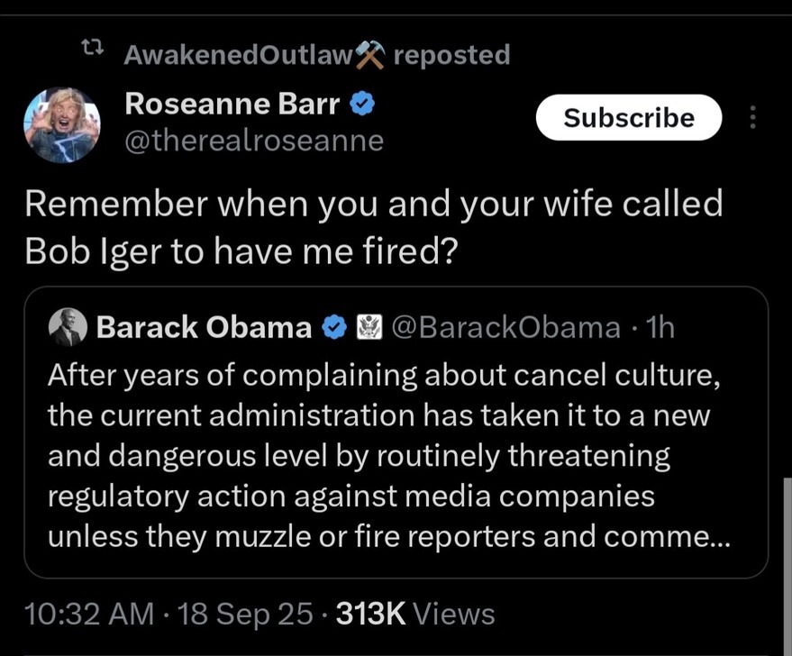Click the repost arrows icon above the tweet
Screen dimensions: 792x656
point(92,54)
